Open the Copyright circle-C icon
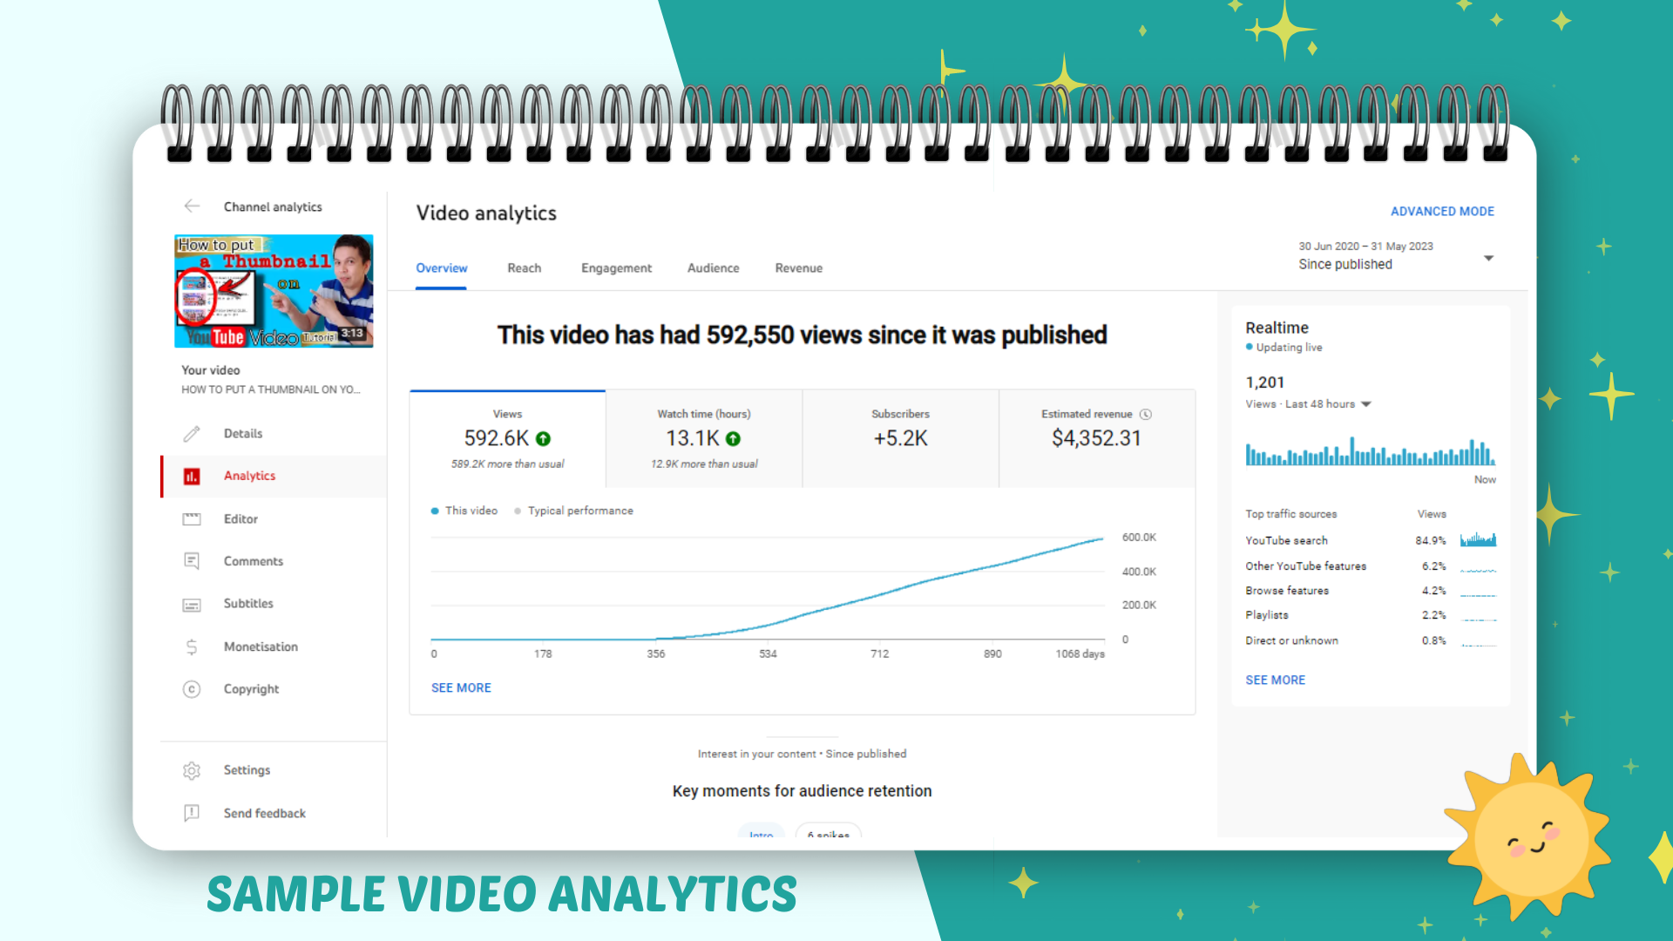This screenshot has width=1673, height=941. click(192, 689)
